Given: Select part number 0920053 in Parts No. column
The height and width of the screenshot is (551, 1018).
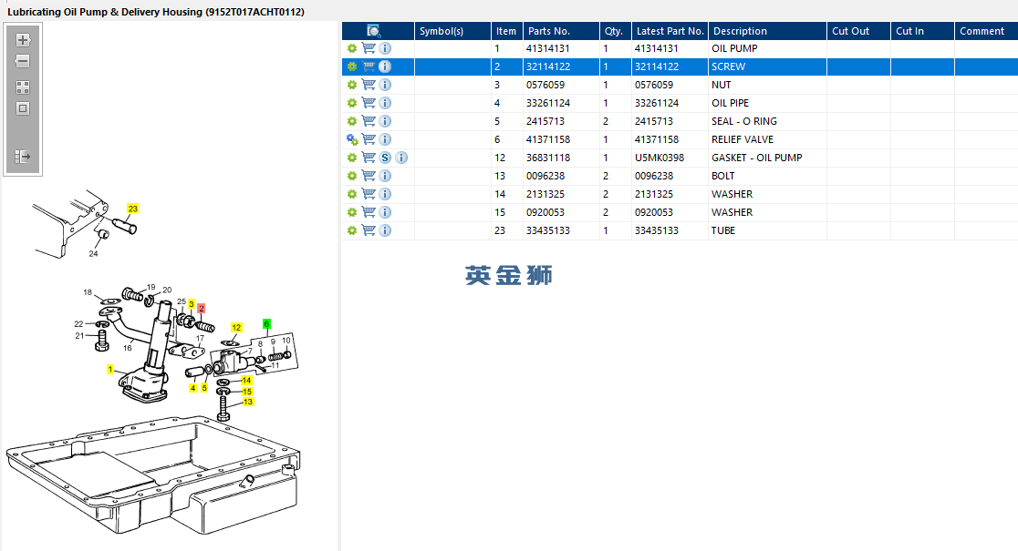Looking at the screenshot, I should pos(545,212).
